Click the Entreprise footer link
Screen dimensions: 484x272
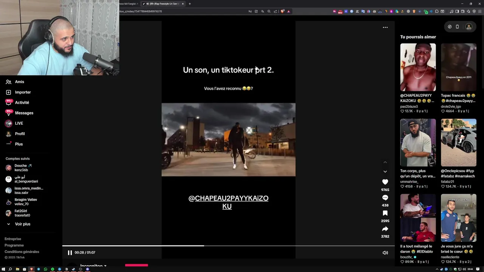coord(13,239)
